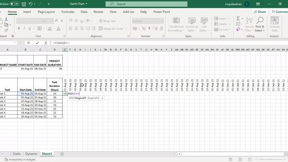This screenshot has height=162, width=288.
Task: Open Sort & Filter menu
Action: (x=249, y=25)
